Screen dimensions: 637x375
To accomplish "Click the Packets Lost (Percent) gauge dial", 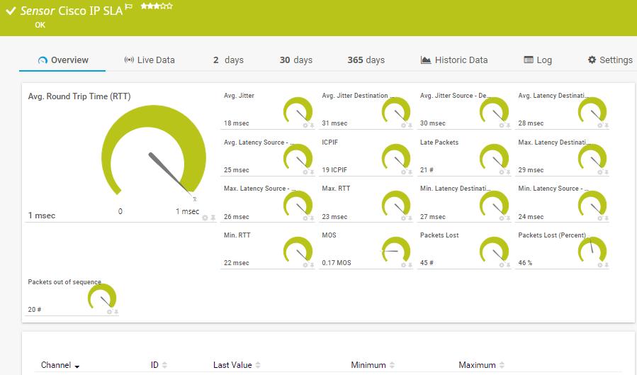I will point(592,250).
